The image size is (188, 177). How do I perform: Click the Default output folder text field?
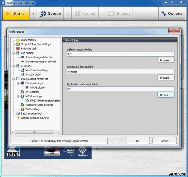[x=121, y=54]
